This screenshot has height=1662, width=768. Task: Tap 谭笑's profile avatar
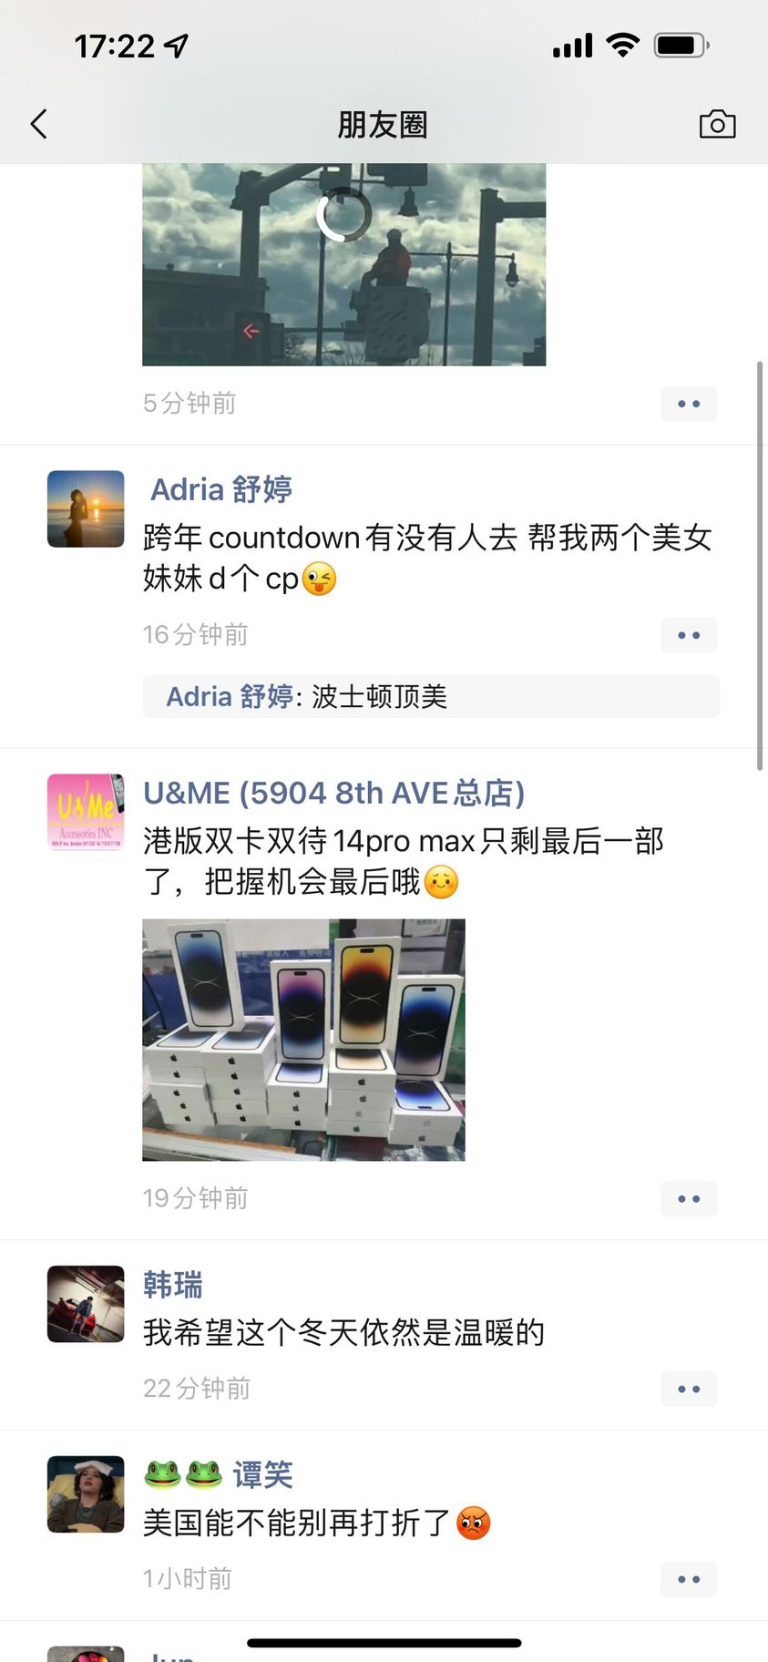[86, 1494]
